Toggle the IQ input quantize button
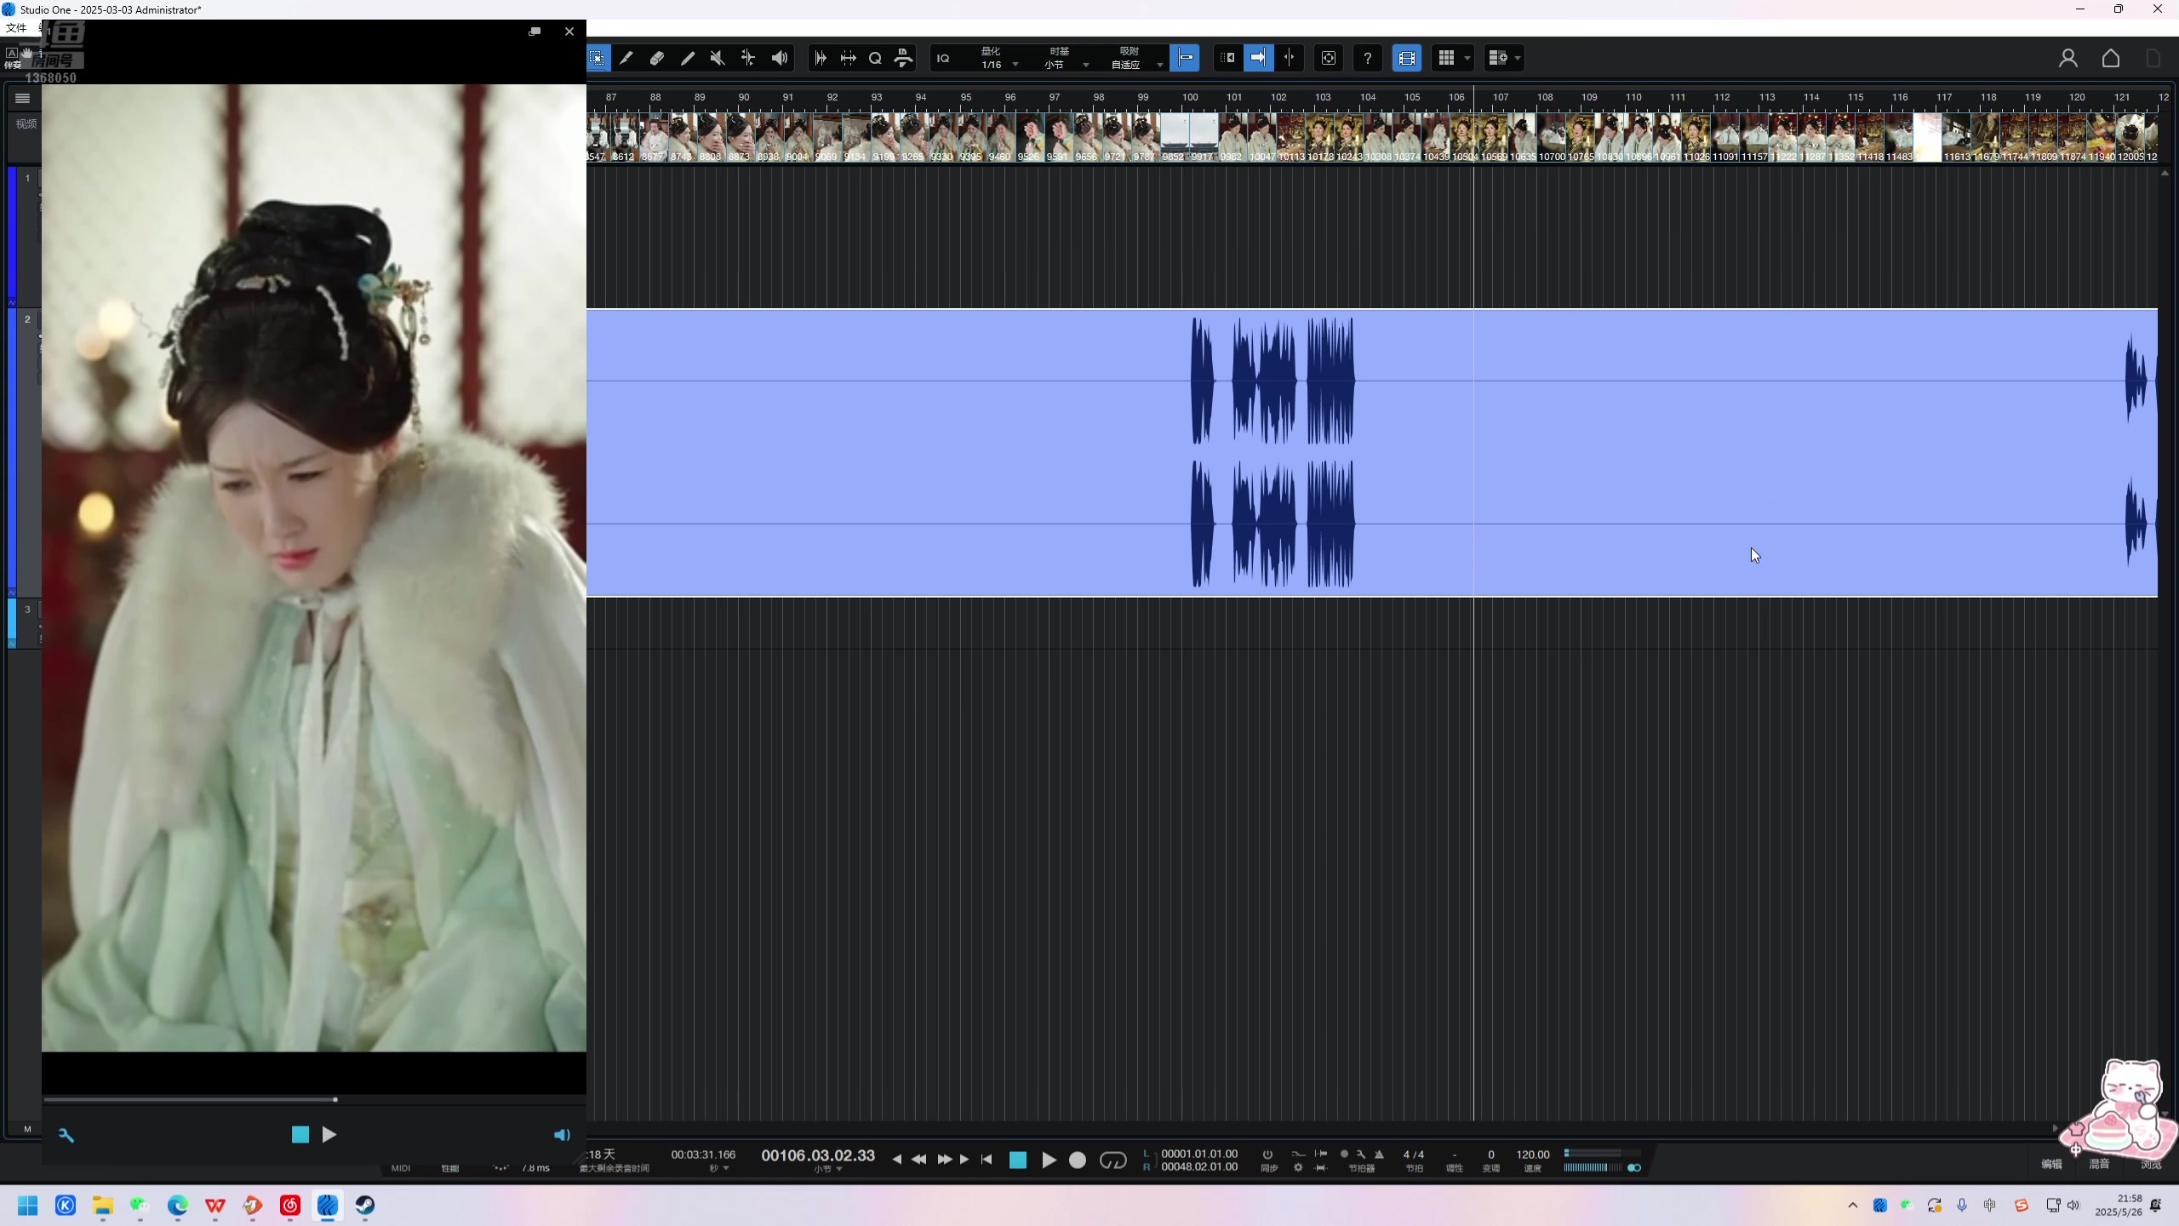This screenshot has width=2179, height=1226. pyautogui.click(x=943, y=58)
